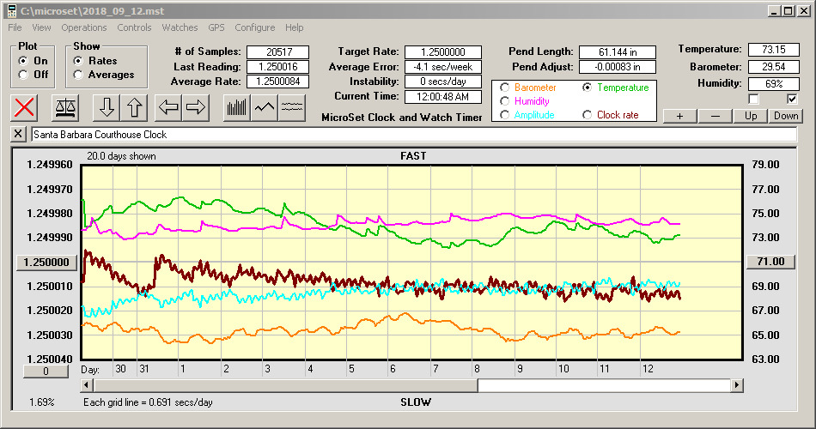Image resolution: width=816 pixels, height=429 pixels.
Task: Click the Average Error field
Action: [x=443, y=67]
